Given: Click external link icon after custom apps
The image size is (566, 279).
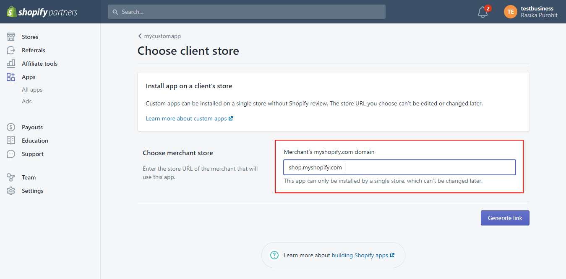Looking at the screenshot, I should pyautogui.click(x=231, y=118).
